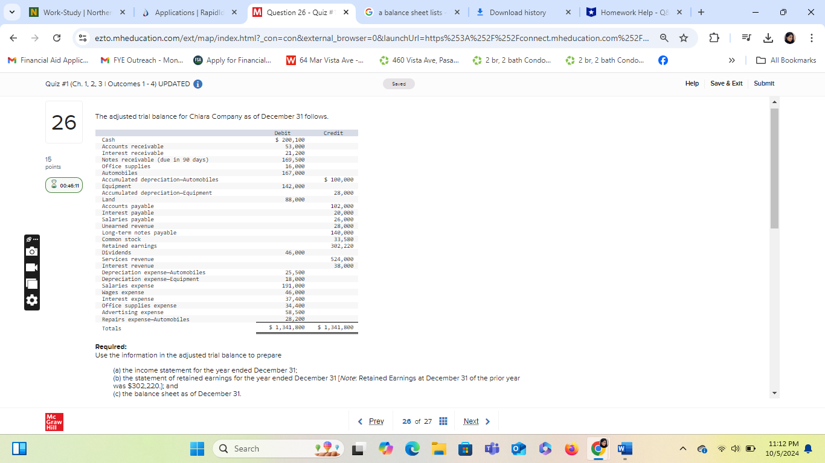Take a screenshot with the camera icon
Screen dimensions: 825x463
(32, 251)
